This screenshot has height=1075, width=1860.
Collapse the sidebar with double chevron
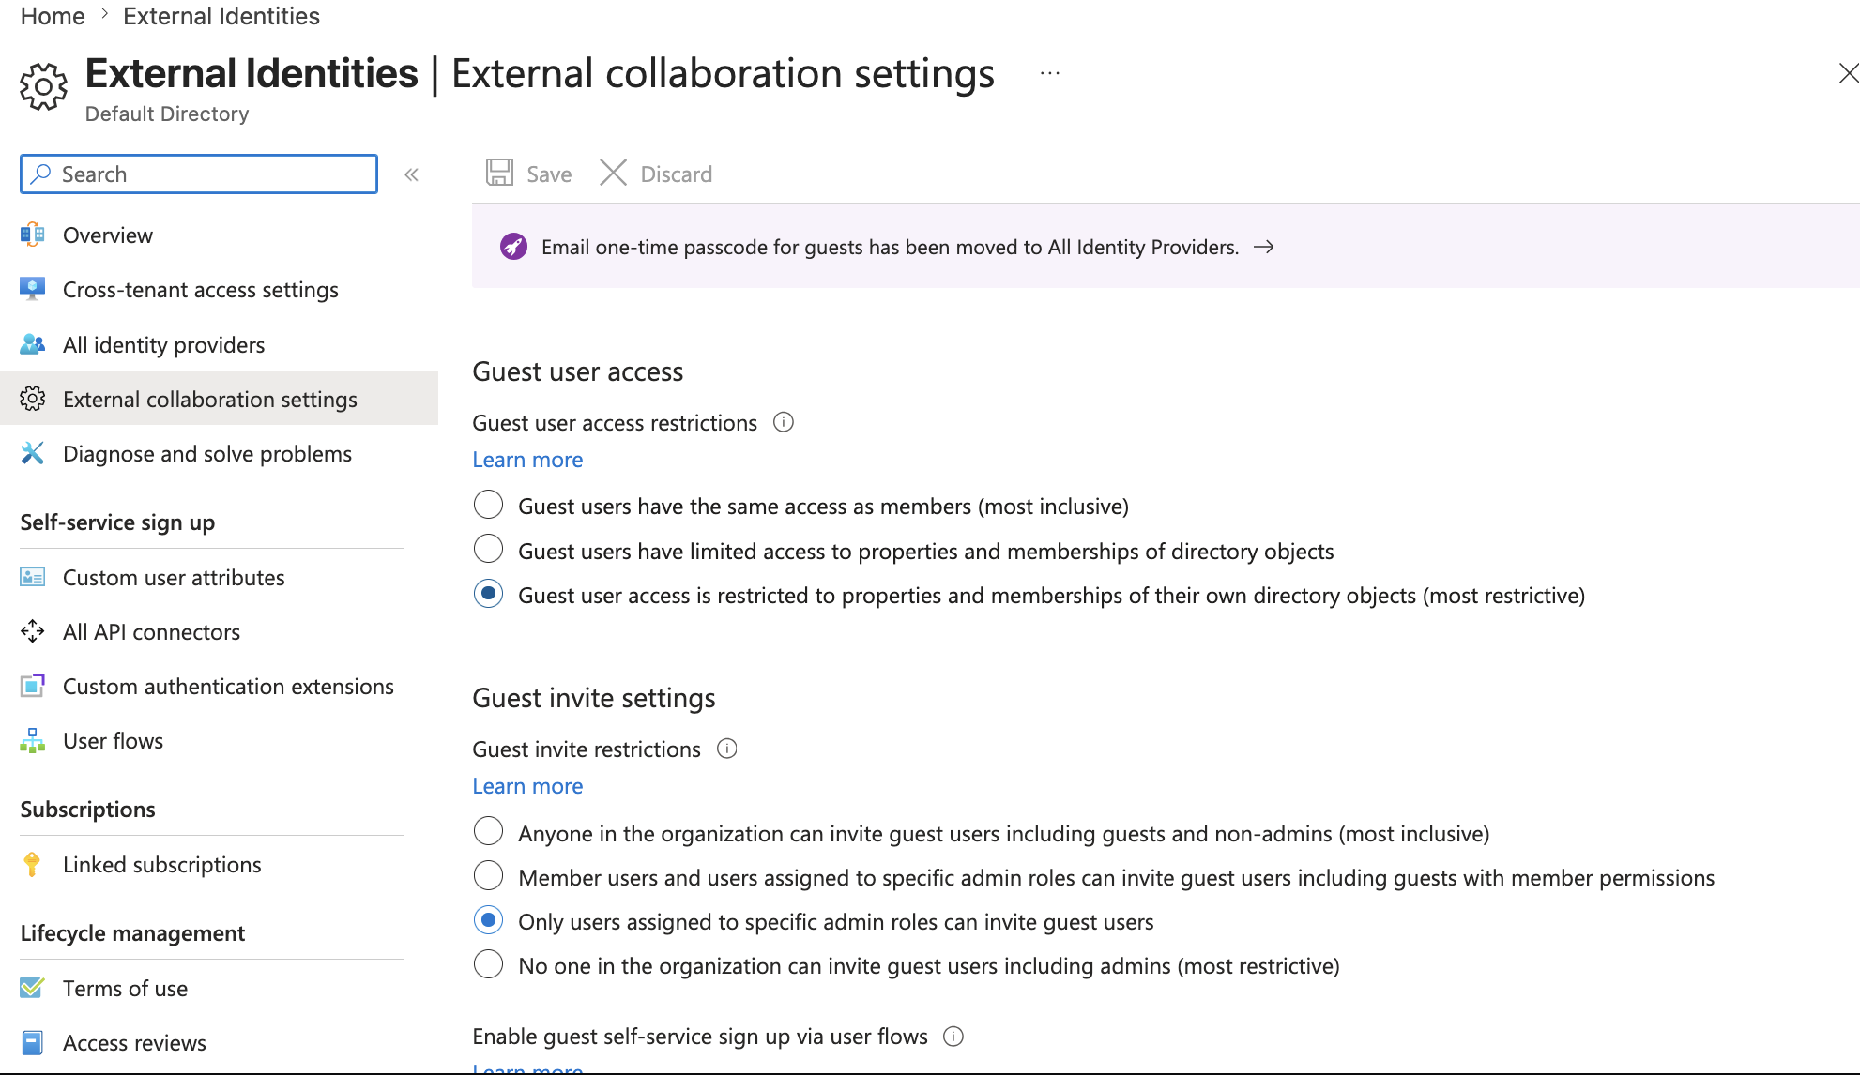click(x=411, y=174)
